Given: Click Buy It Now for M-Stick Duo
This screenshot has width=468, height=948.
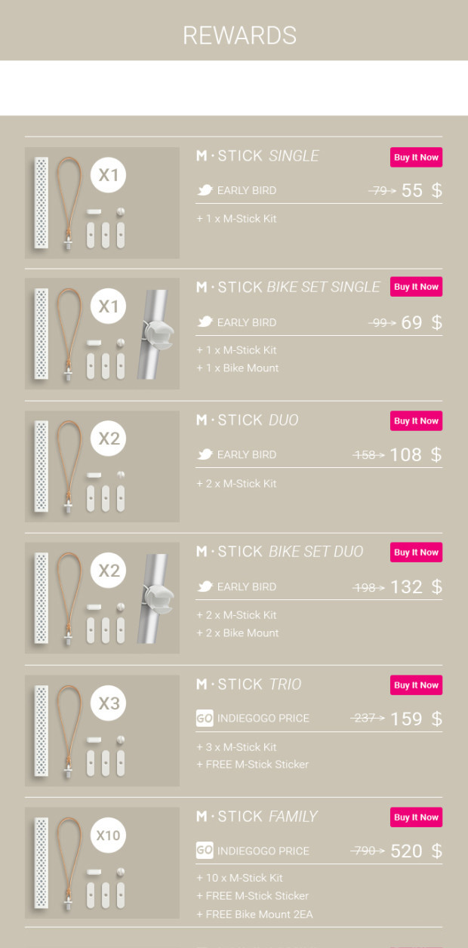Looking at the screenshot, I should tap(416, 420).
